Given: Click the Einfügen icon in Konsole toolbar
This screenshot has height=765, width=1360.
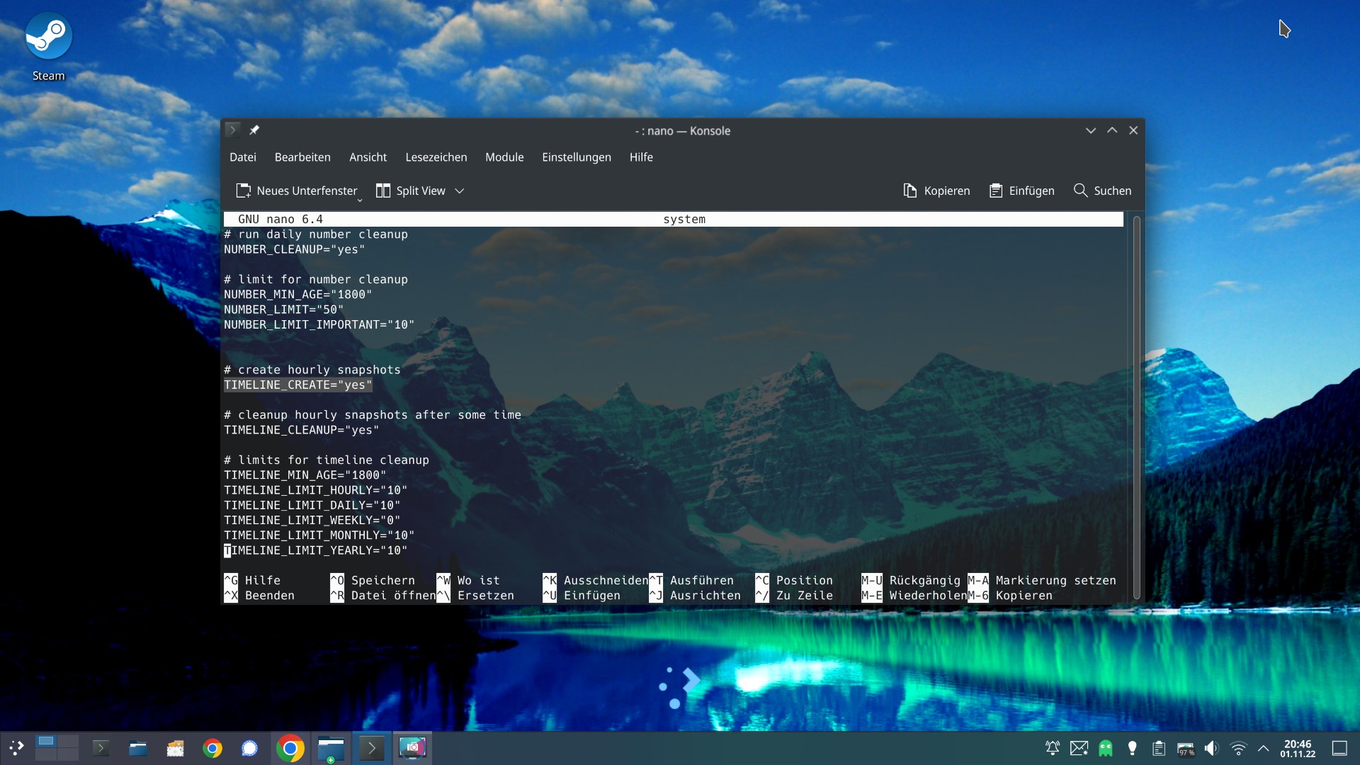Looking at the screenshot, I should 997,191.
